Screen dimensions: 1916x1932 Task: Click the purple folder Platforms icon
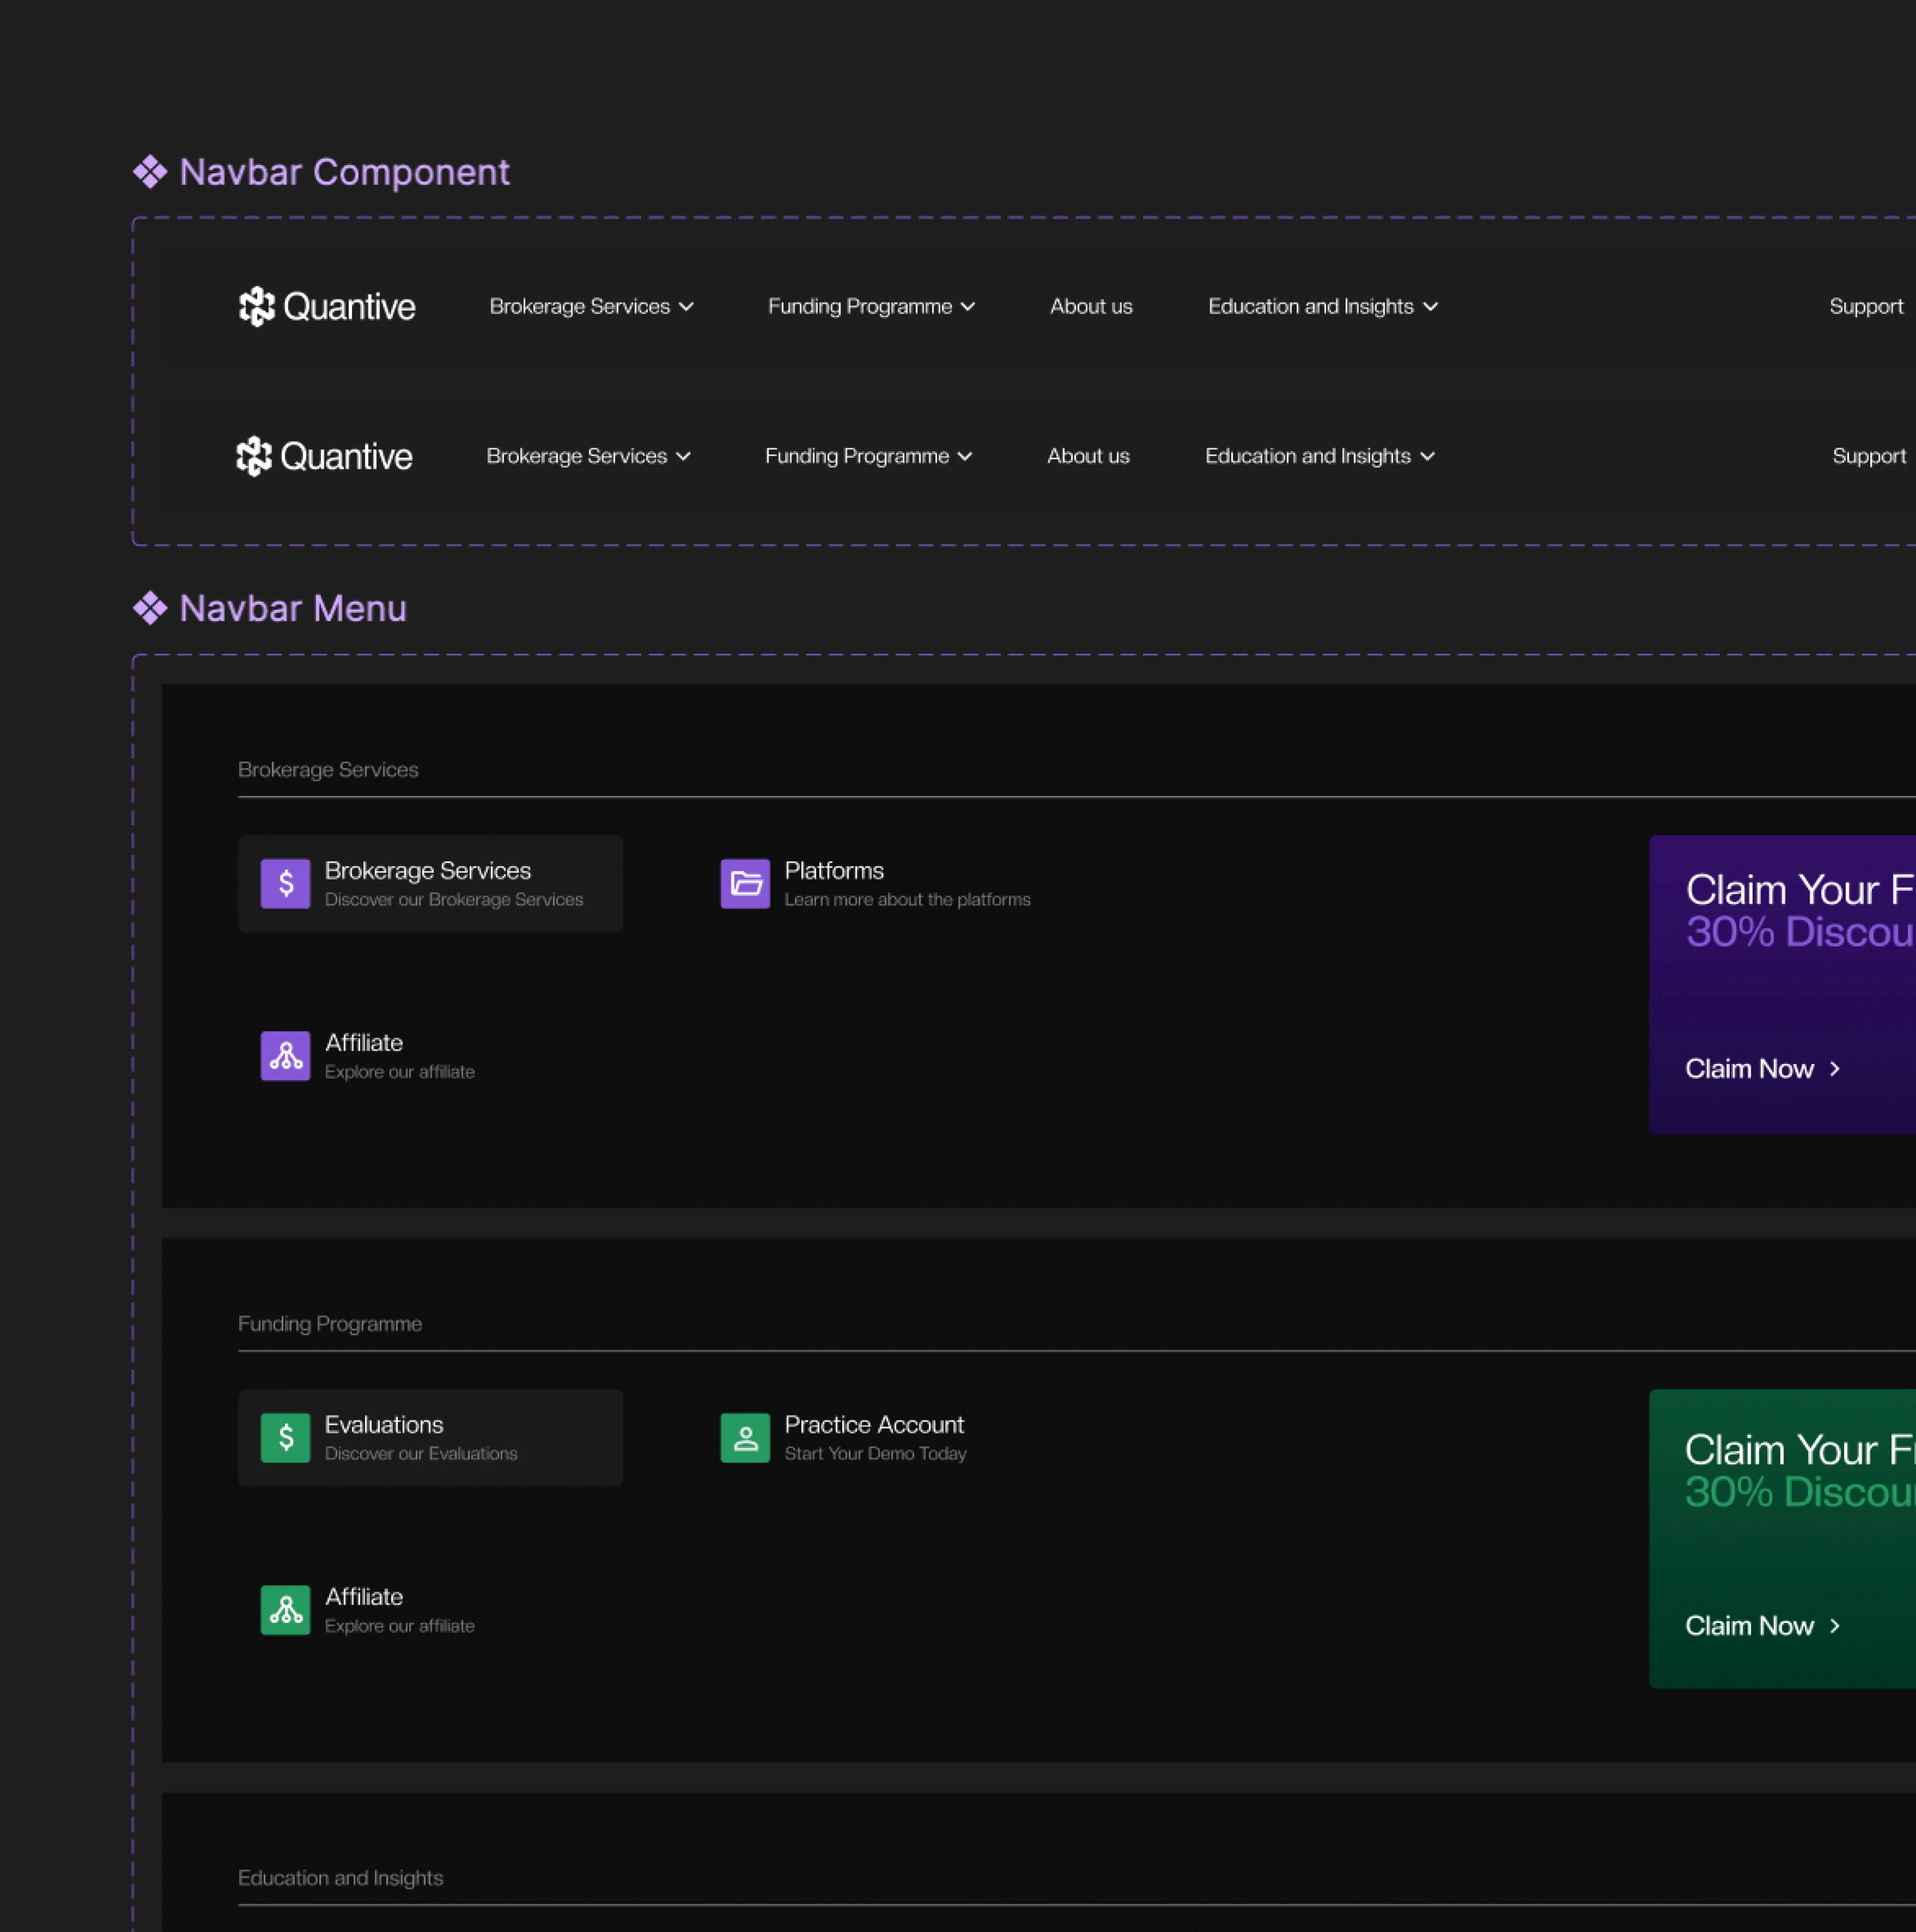tap(745, 883)
